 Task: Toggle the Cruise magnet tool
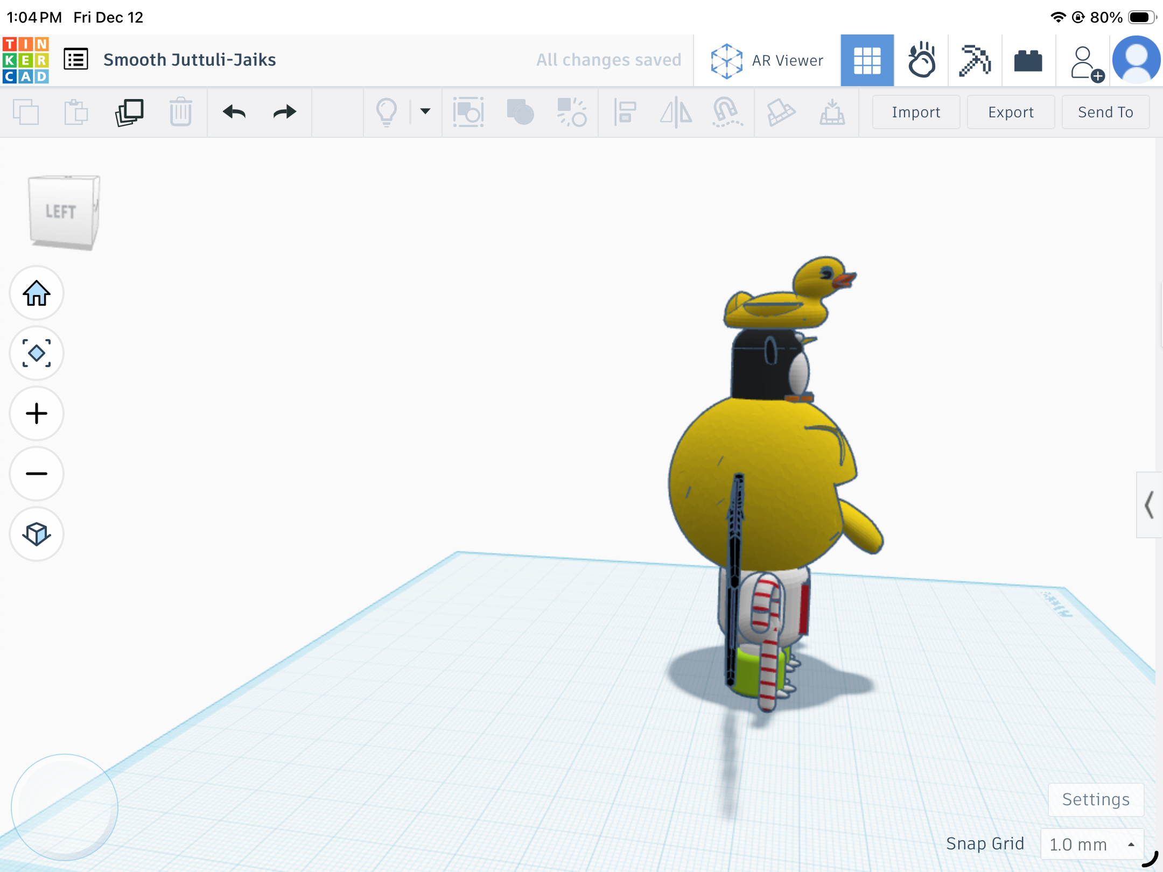pyautogui.click(x=727, y=112)
